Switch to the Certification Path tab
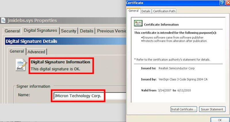230x122 pixels. point(164,11)
